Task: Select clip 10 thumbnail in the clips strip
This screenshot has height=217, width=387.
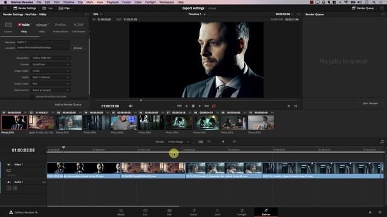Action: [x=261, y=122]
